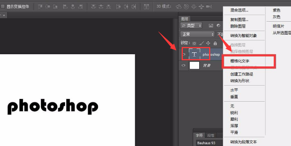Image resolution: width=291 pixels, height=146 pixels.
Task: Click the distribute right edges icon
Action: (134, 7)
